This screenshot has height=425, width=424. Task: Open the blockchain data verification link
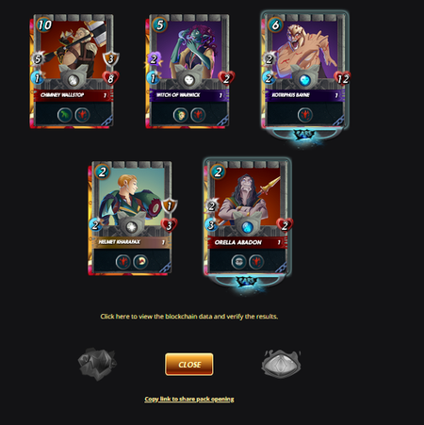pos(189,317)
